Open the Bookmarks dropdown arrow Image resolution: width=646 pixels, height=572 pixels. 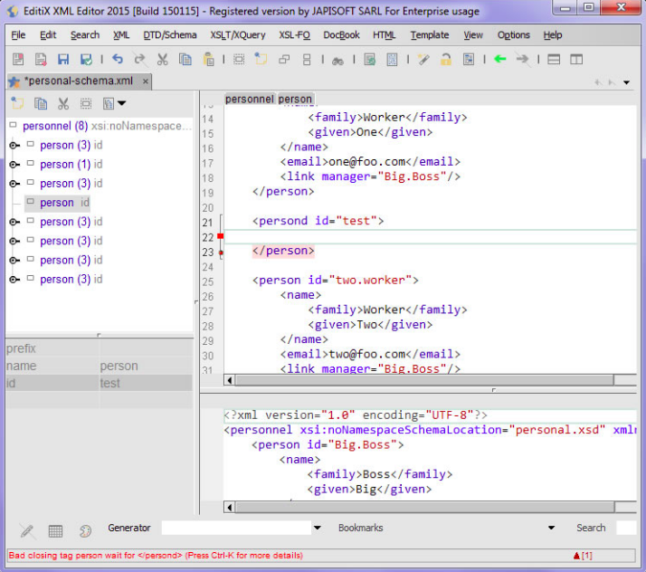551,528
